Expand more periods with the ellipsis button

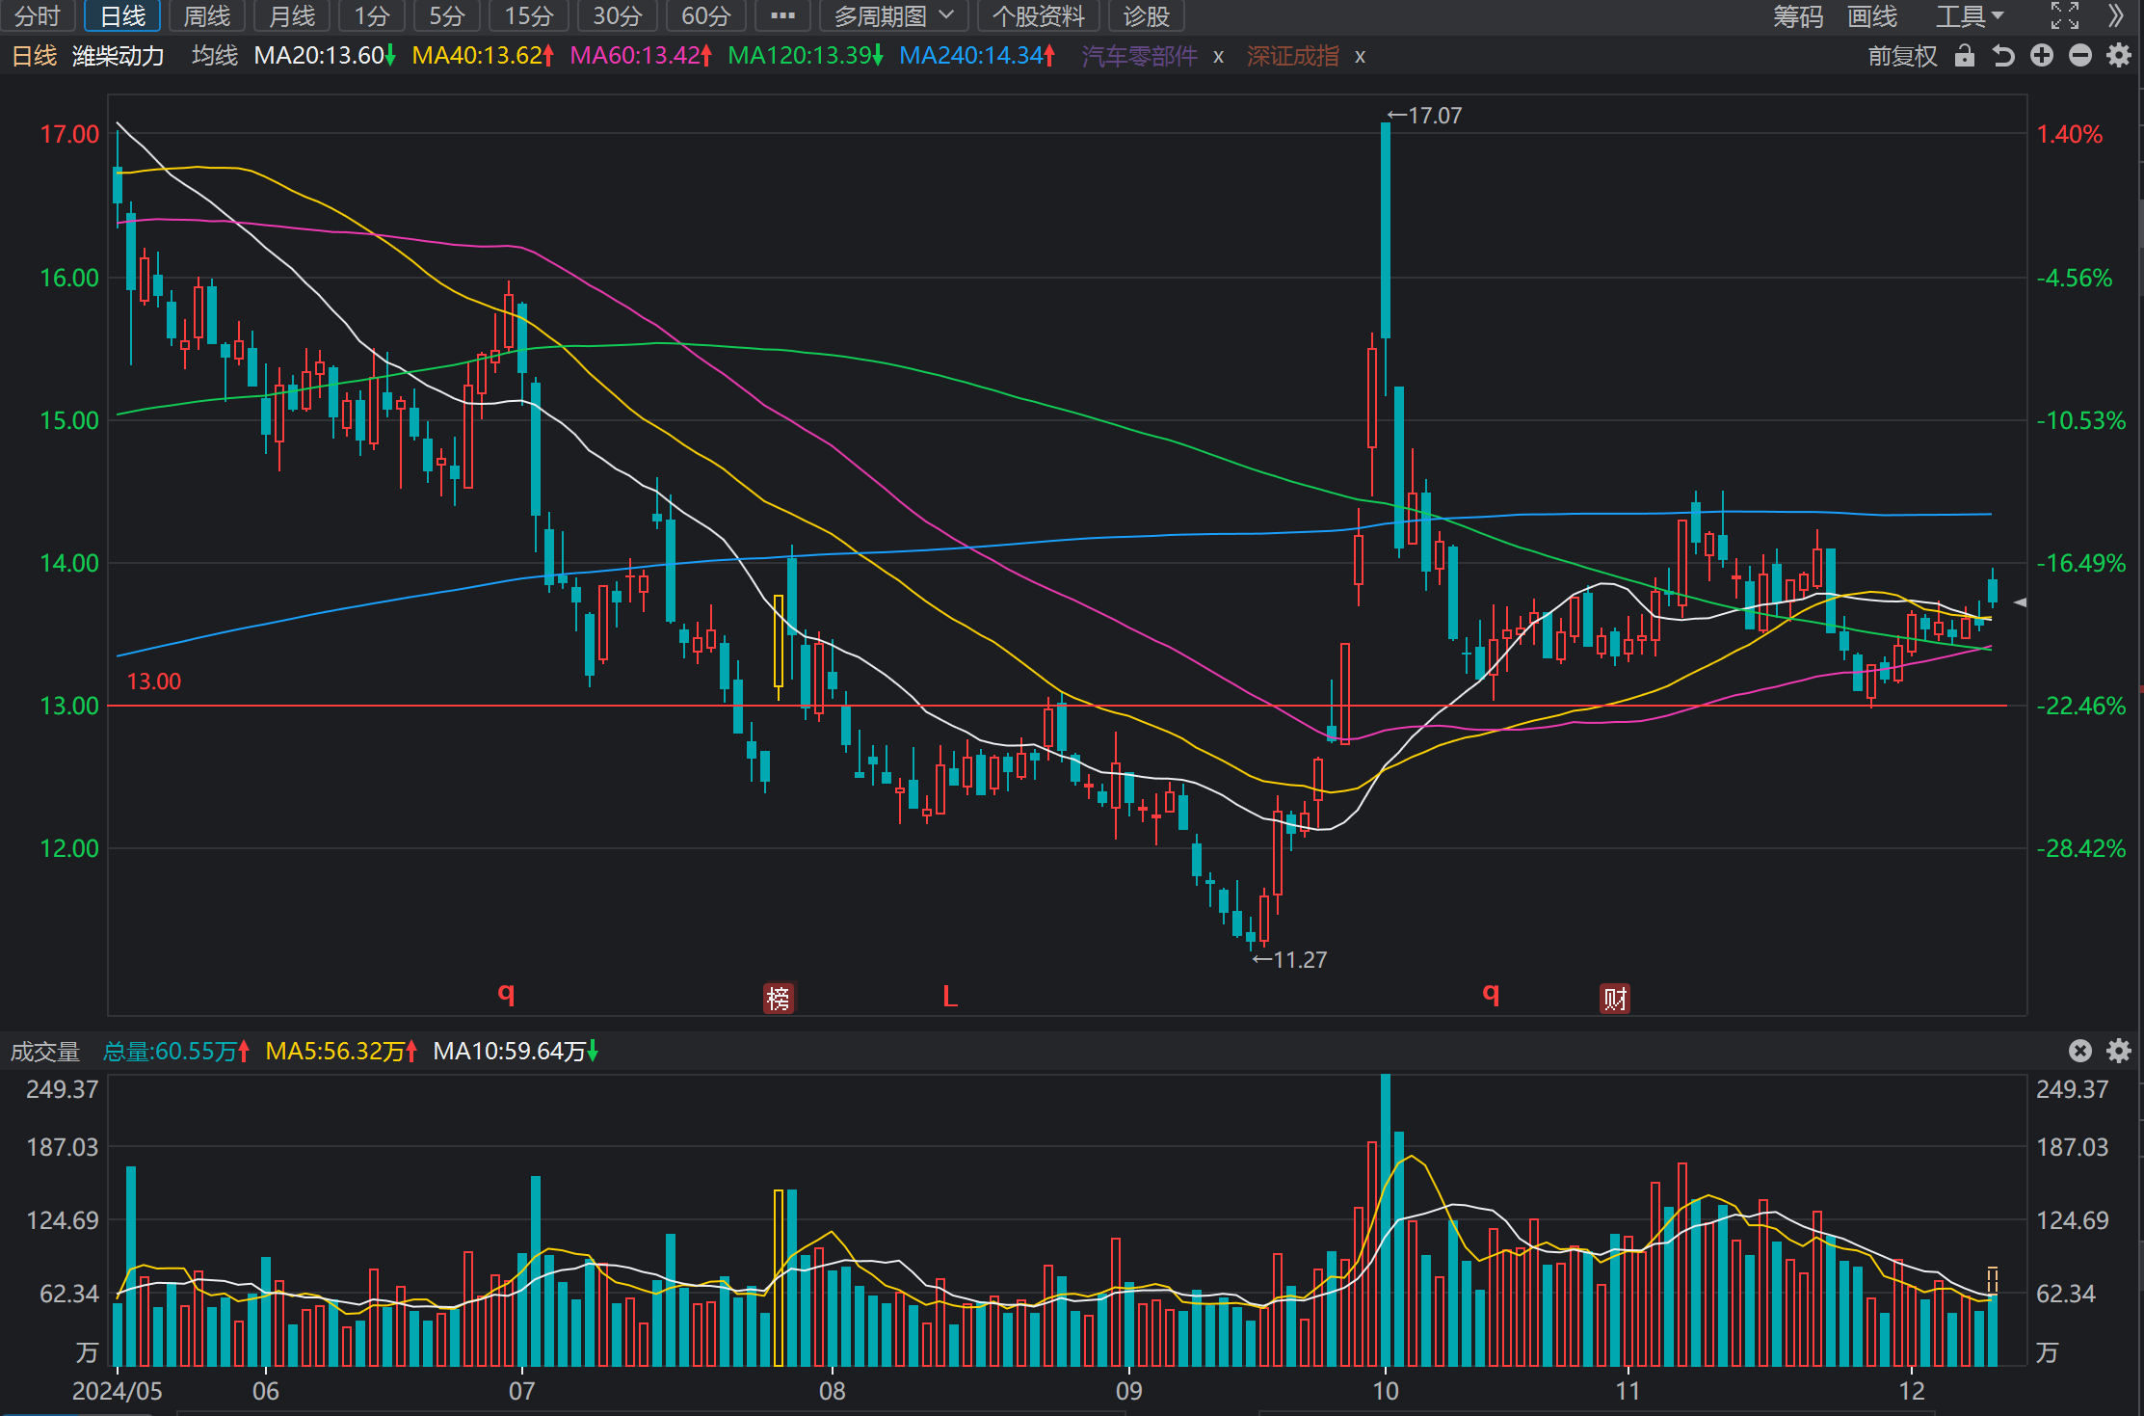point(782,16)
